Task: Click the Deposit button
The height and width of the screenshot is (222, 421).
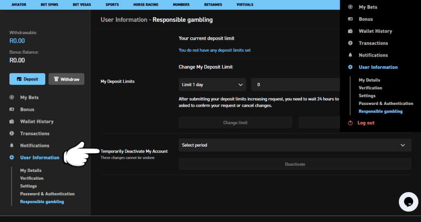Action: tap(28, 79)
